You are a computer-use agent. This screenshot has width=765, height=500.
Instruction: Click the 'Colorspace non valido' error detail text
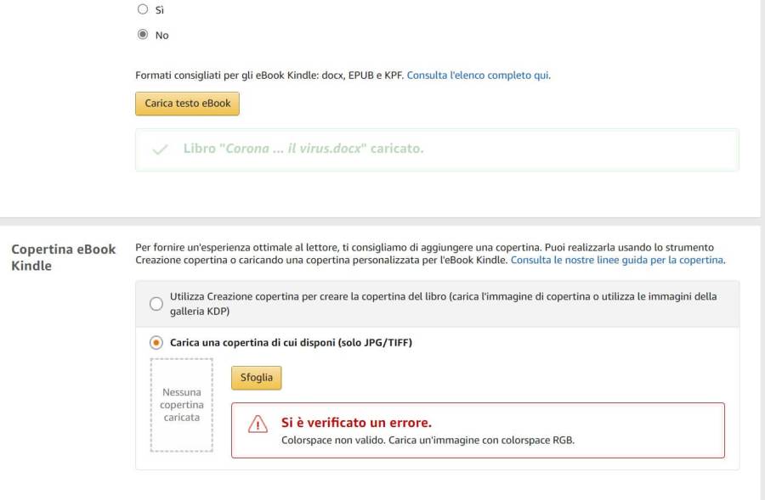(428, 441)
